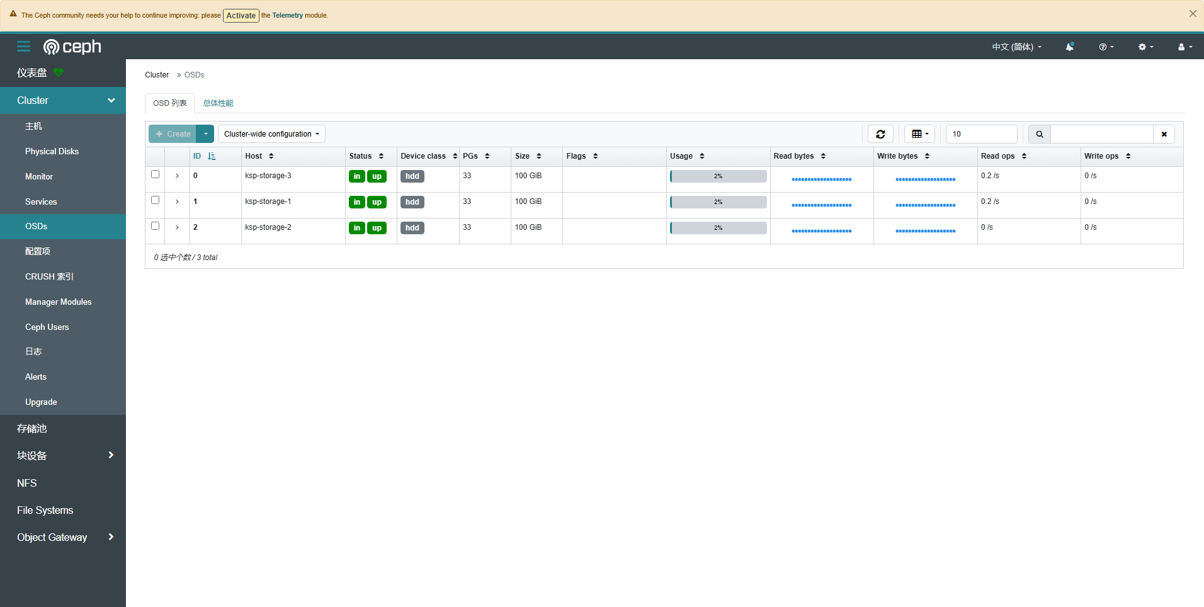This screenshot has height=607, width=1204.
Task: Open the table column toggle menu
Action: [920, 134]
